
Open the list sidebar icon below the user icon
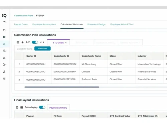click(x=4, y=79)
